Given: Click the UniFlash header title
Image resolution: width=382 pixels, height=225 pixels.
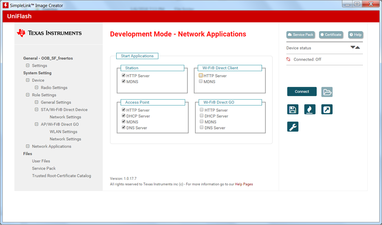Looking at the screenshot, I should tap(19, 16).
